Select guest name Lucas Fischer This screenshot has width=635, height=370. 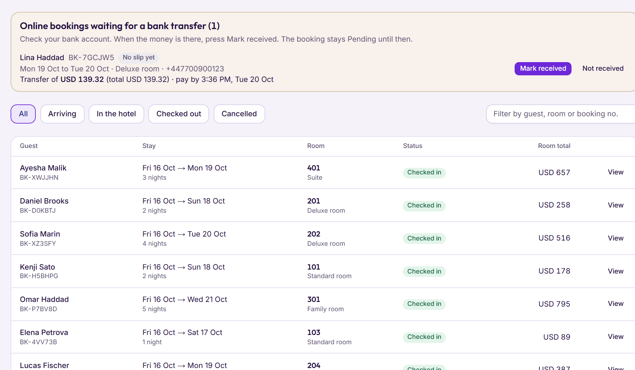coord(44,365)
